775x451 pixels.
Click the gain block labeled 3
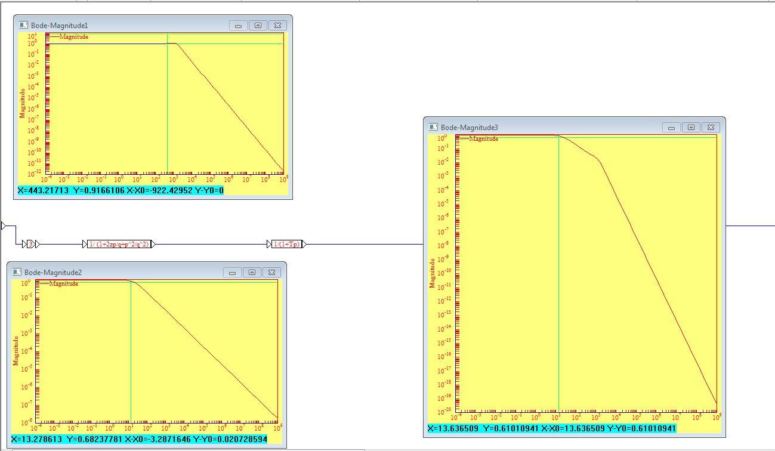point(30,244)
